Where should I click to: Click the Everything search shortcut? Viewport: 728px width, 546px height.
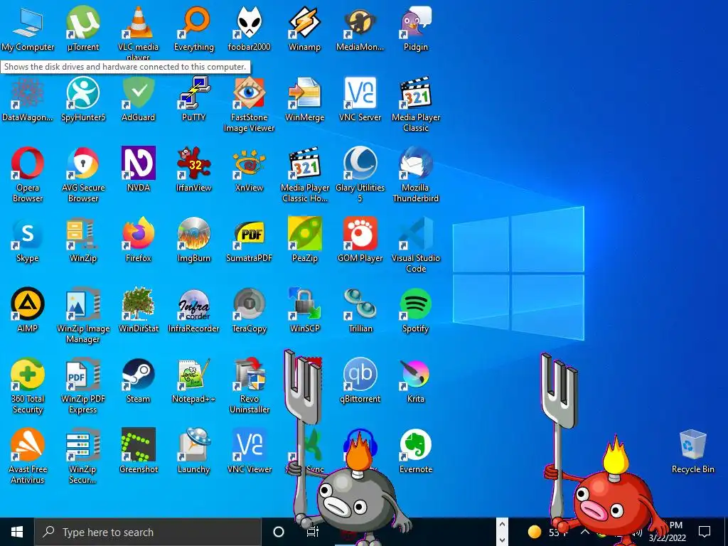click(194, 22)
